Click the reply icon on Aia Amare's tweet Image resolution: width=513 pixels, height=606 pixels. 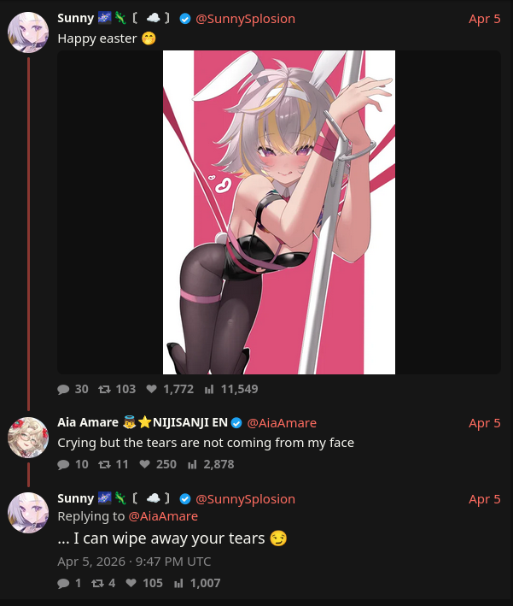[x=63, y=465]
